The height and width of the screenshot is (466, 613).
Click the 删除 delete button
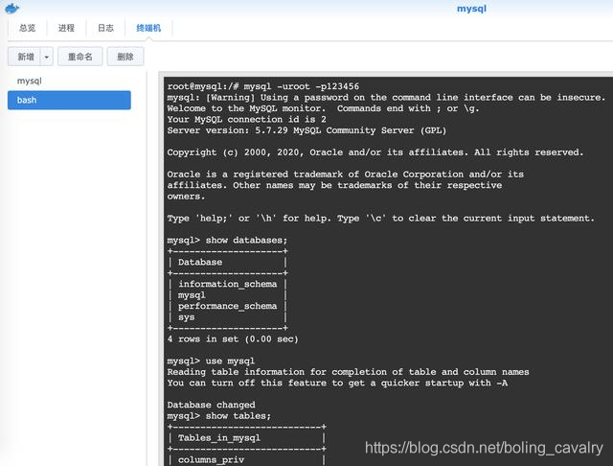click(125, 57)
